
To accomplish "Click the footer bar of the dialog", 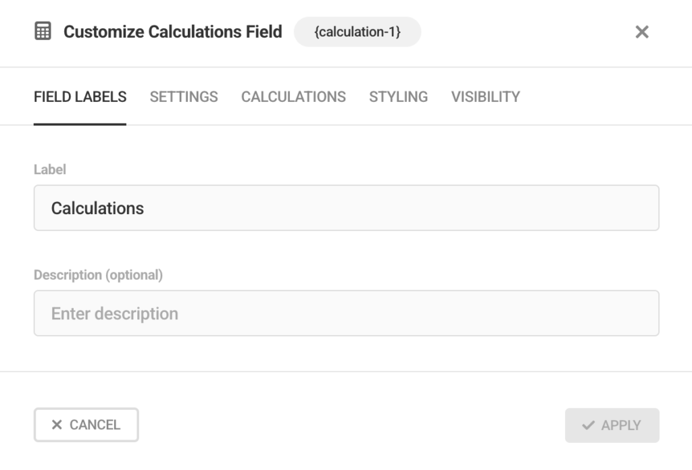I will 346,425.
